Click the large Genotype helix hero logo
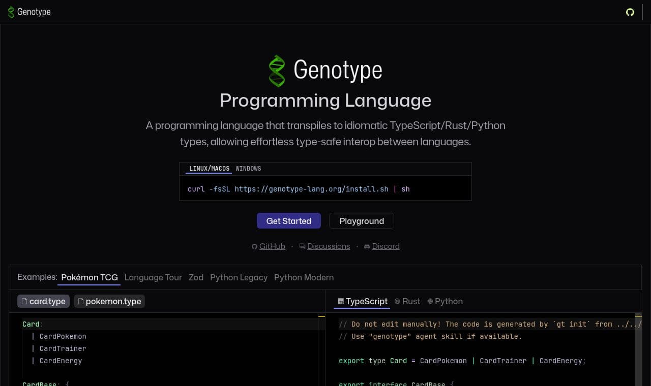The width and height of the screenshot is (651, 386). point(277,71)
